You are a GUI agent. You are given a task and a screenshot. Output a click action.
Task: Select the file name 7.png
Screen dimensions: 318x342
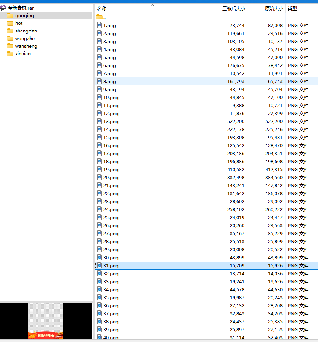point(109,74)
